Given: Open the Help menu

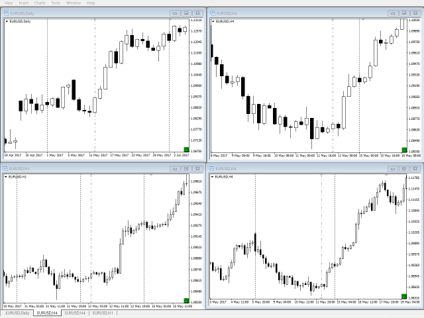Looking at the screenshot, I should [91, 3].
